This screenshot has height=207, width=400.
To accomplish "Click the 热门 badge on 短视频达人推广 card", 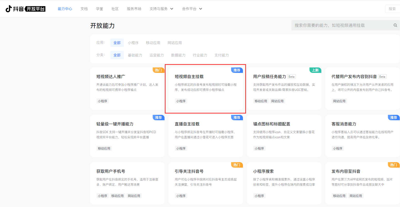I will pos(158,70).
